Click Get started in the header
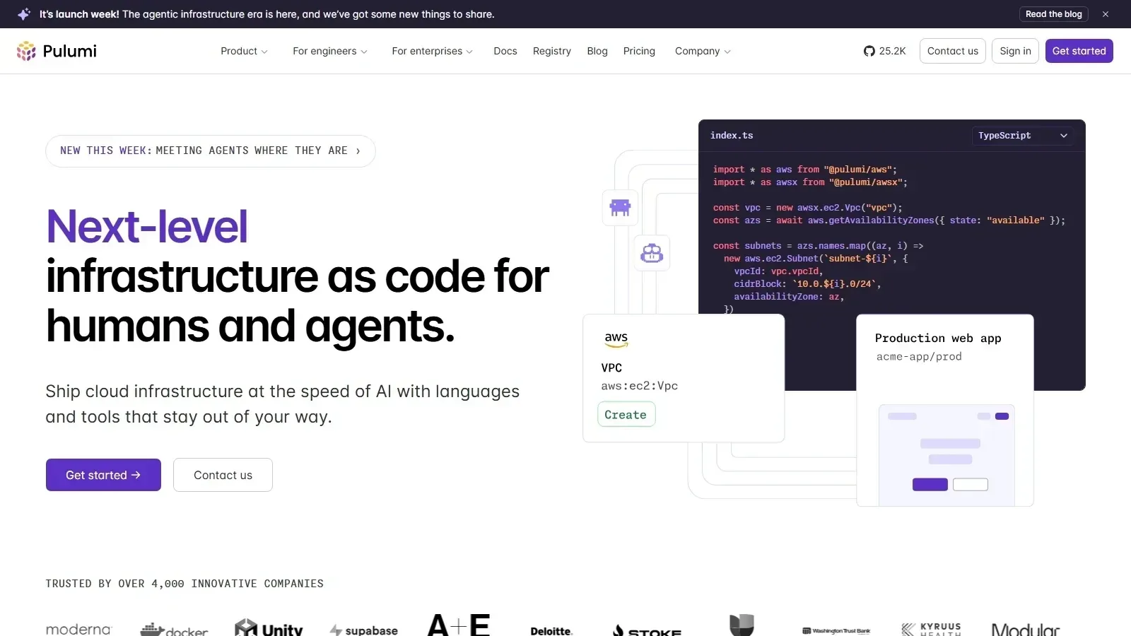 pyautogui.click(x=1079, y=51)
